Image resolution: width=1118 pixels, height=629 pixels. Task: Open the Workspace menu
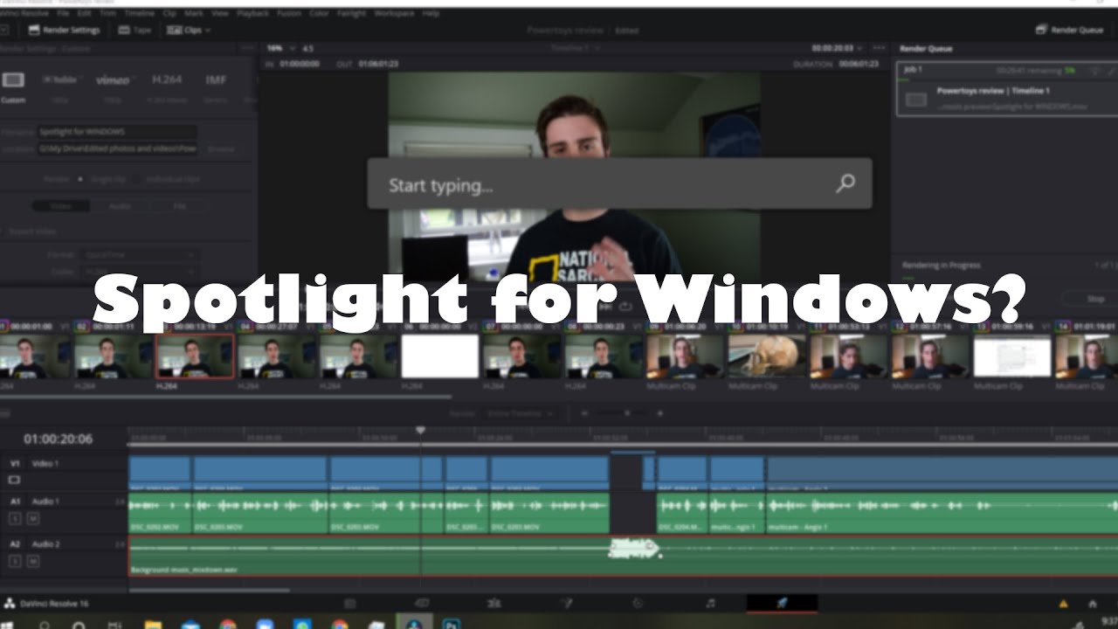tap(394, 14)
